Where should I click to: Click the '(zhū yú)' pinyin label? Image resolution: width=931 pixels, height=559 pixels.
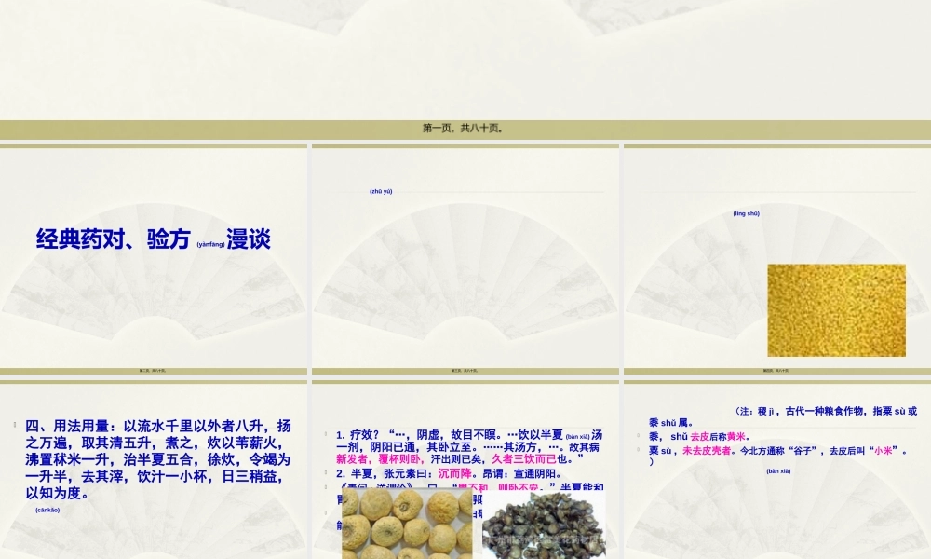tap(381, 192)
